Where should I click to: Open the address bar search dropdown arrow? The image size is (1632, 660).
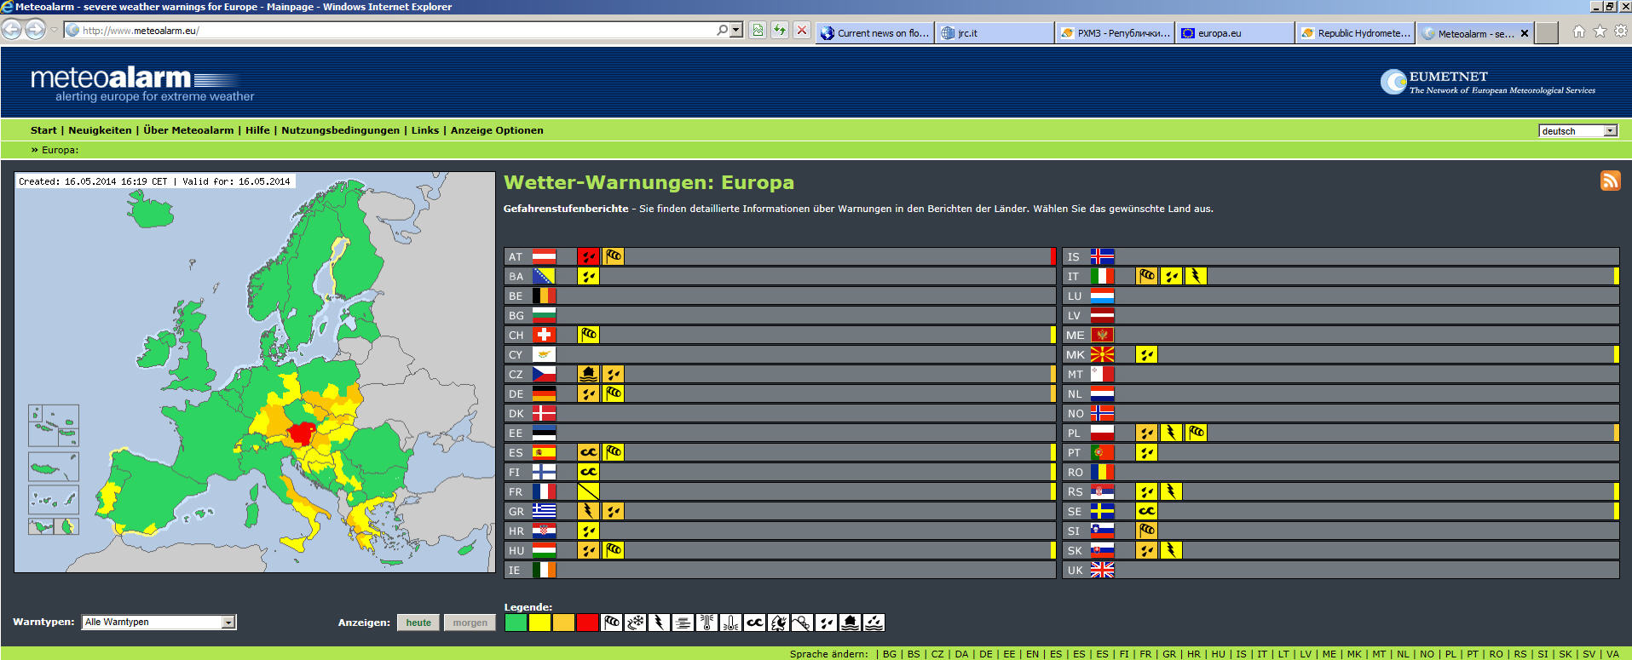click(736, 31)
